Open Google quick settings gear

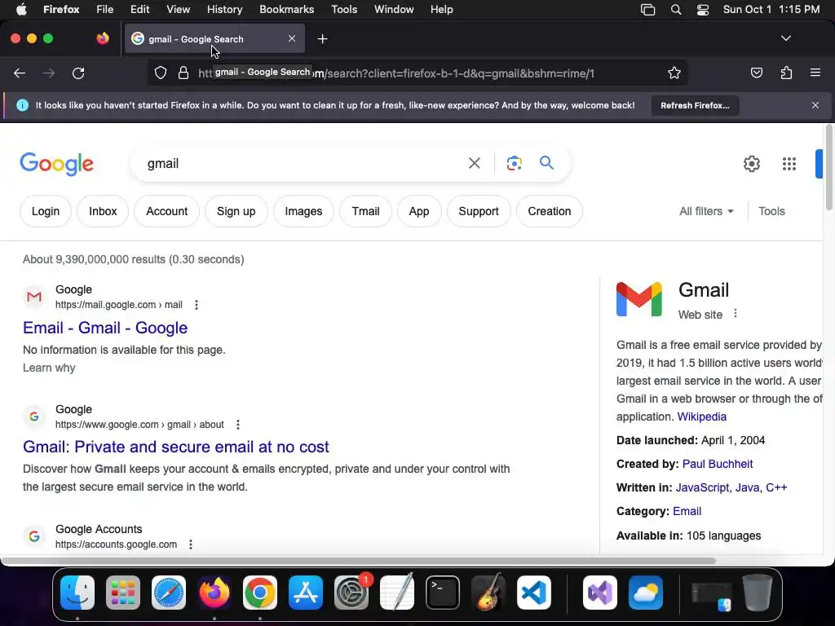(x=751, y=163)
